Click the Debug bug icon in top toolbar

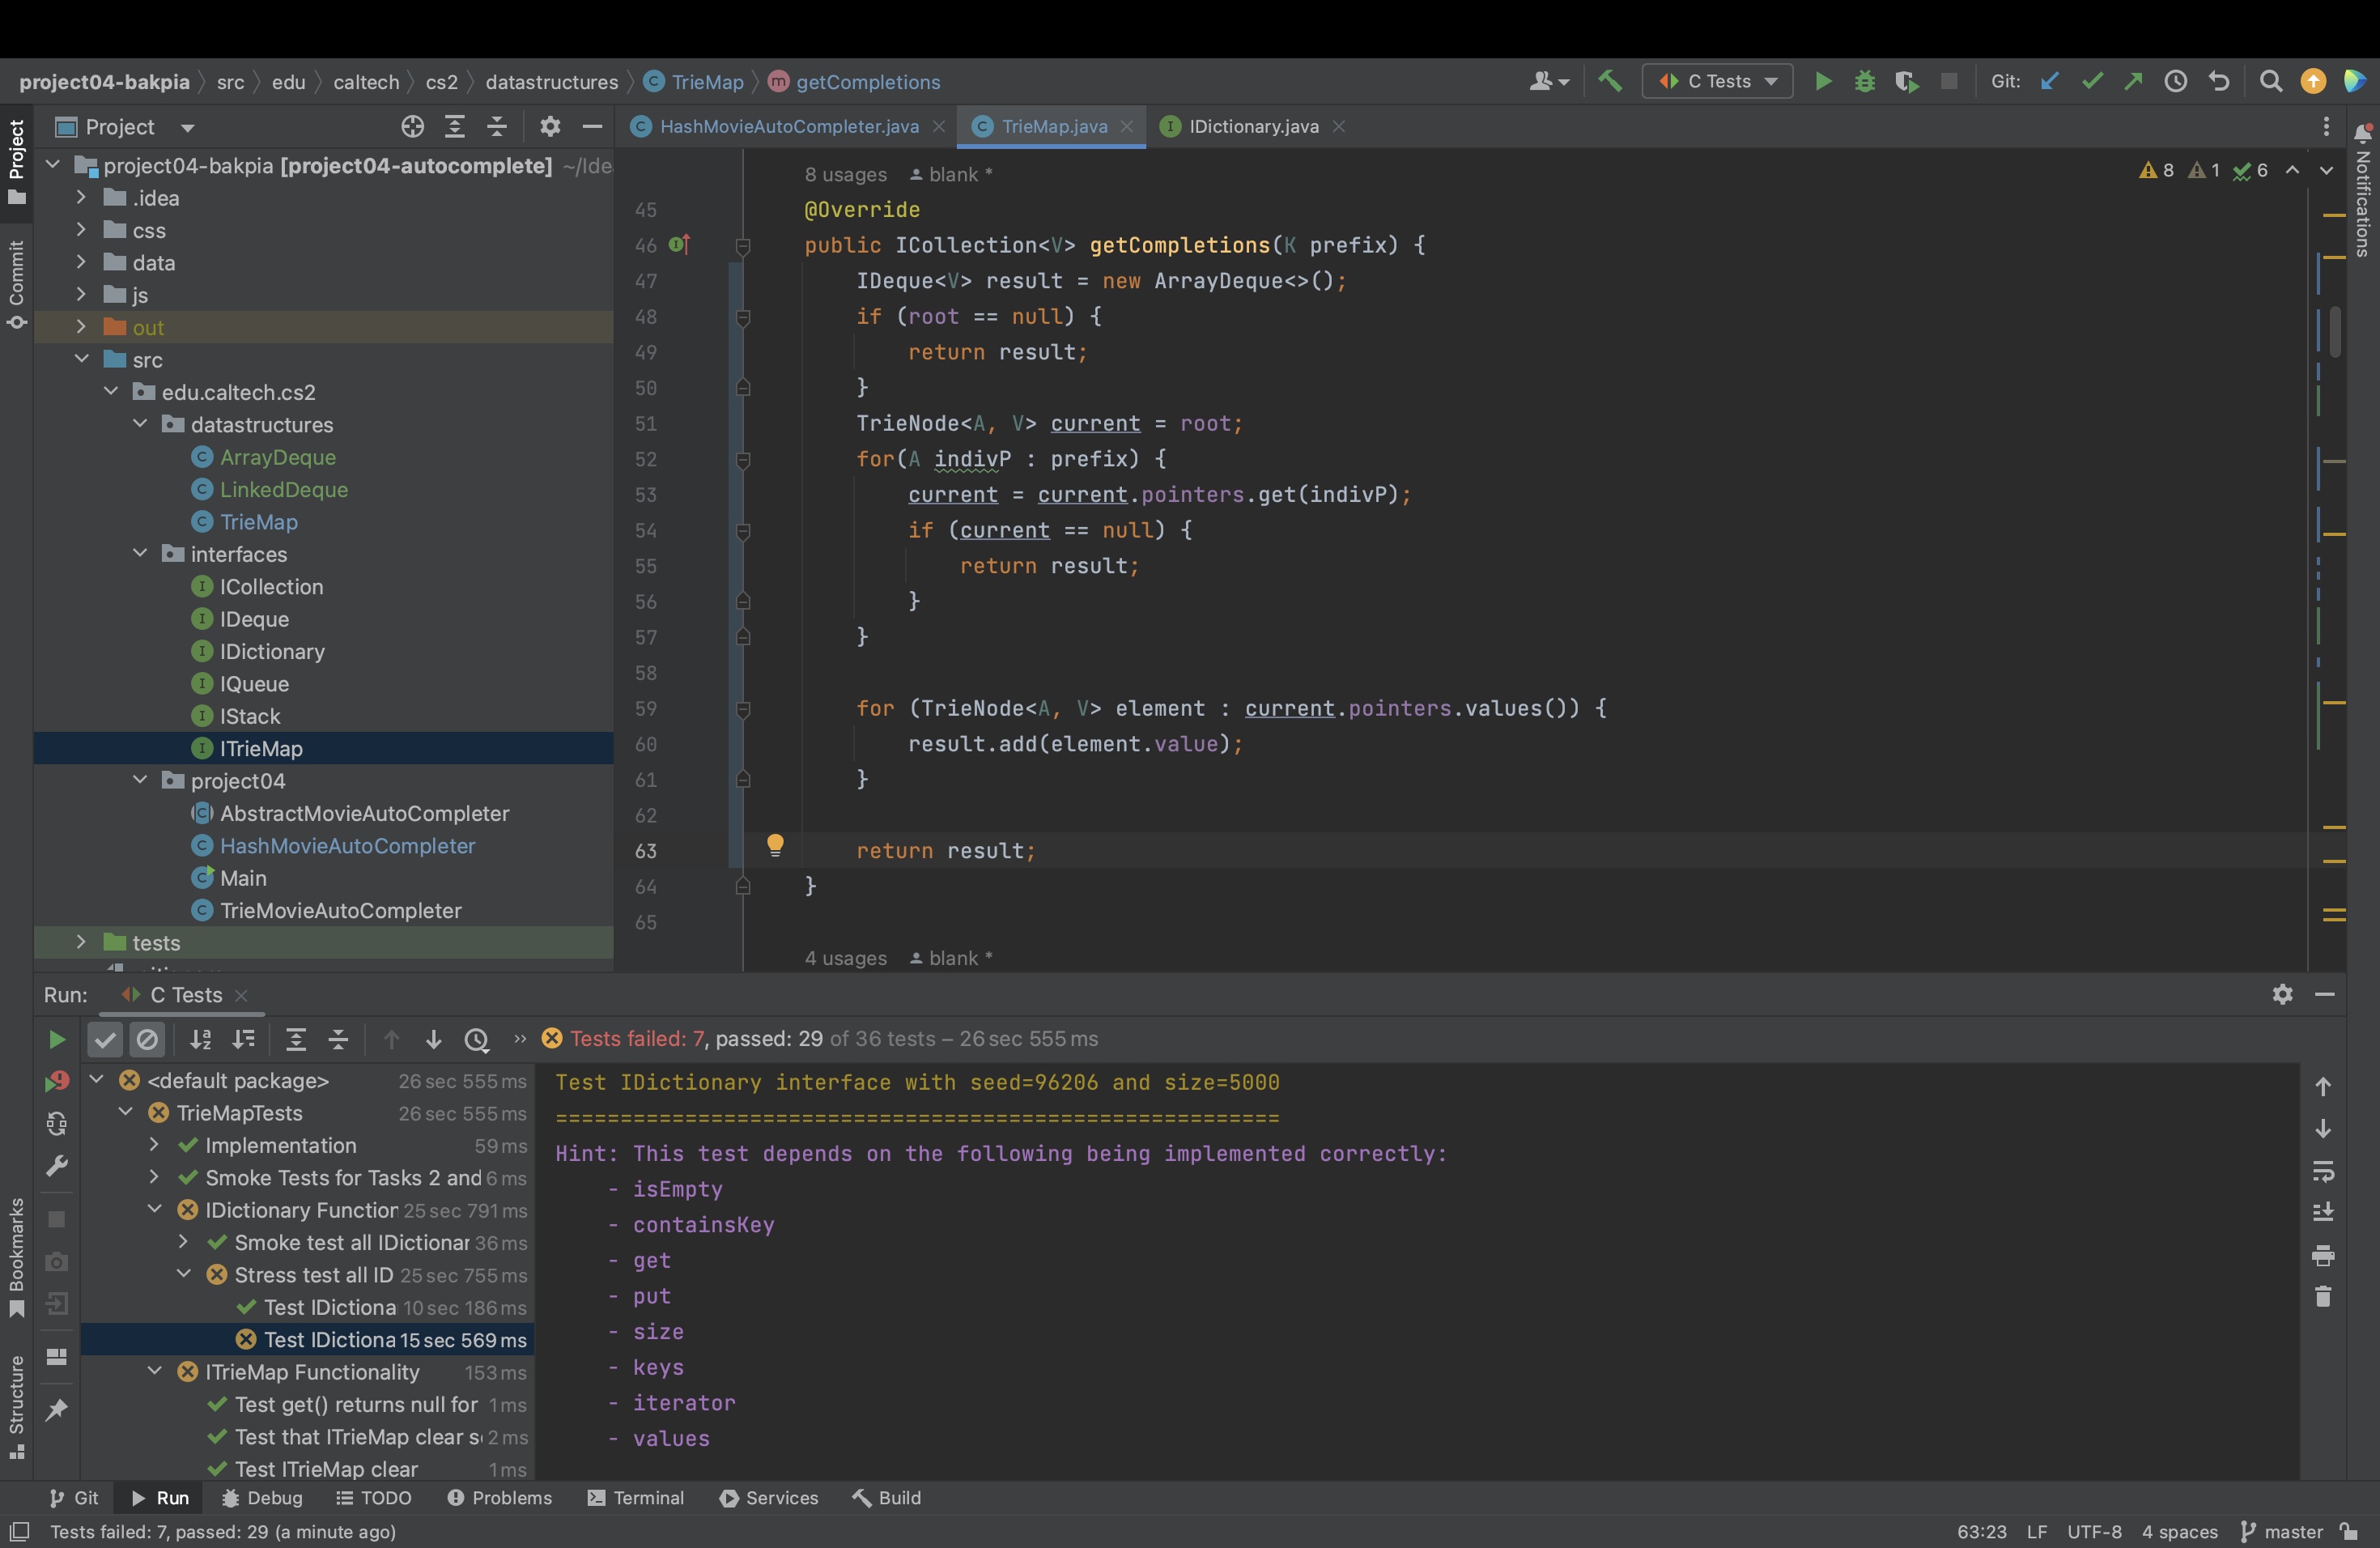(x=1865, y=81)
